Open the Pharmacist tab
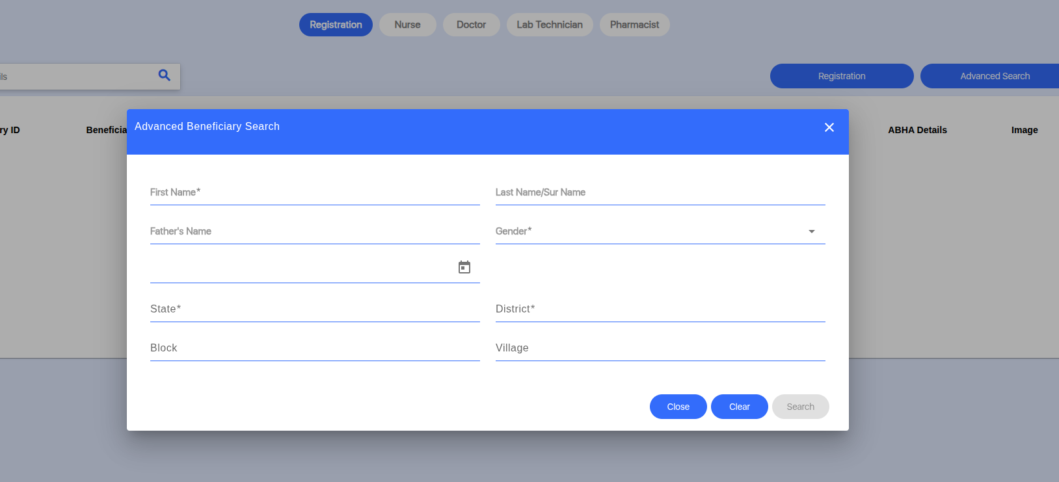This screenshot has width=1059, height=482. (634, 25)
